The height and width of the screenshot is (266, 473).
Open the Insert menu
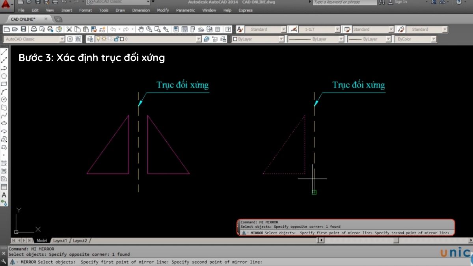[67, 10]
